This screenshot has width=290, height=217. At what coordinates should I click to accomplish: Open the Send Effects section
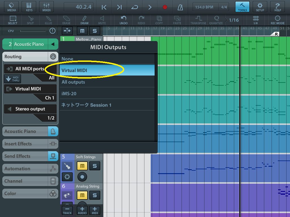pyautogui.click(x=30, y=156)
